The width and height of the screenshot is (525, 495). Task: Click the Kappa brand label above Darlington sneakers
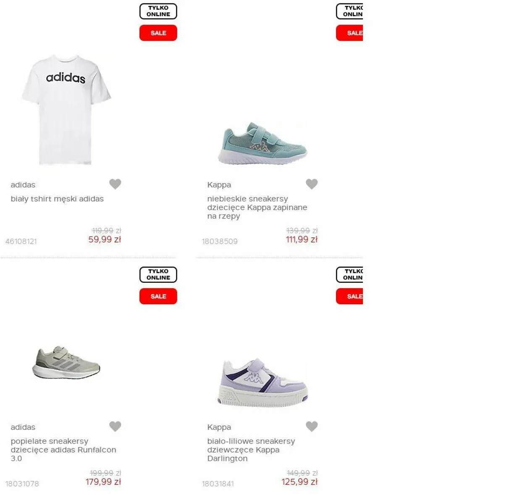coord(219,427)
